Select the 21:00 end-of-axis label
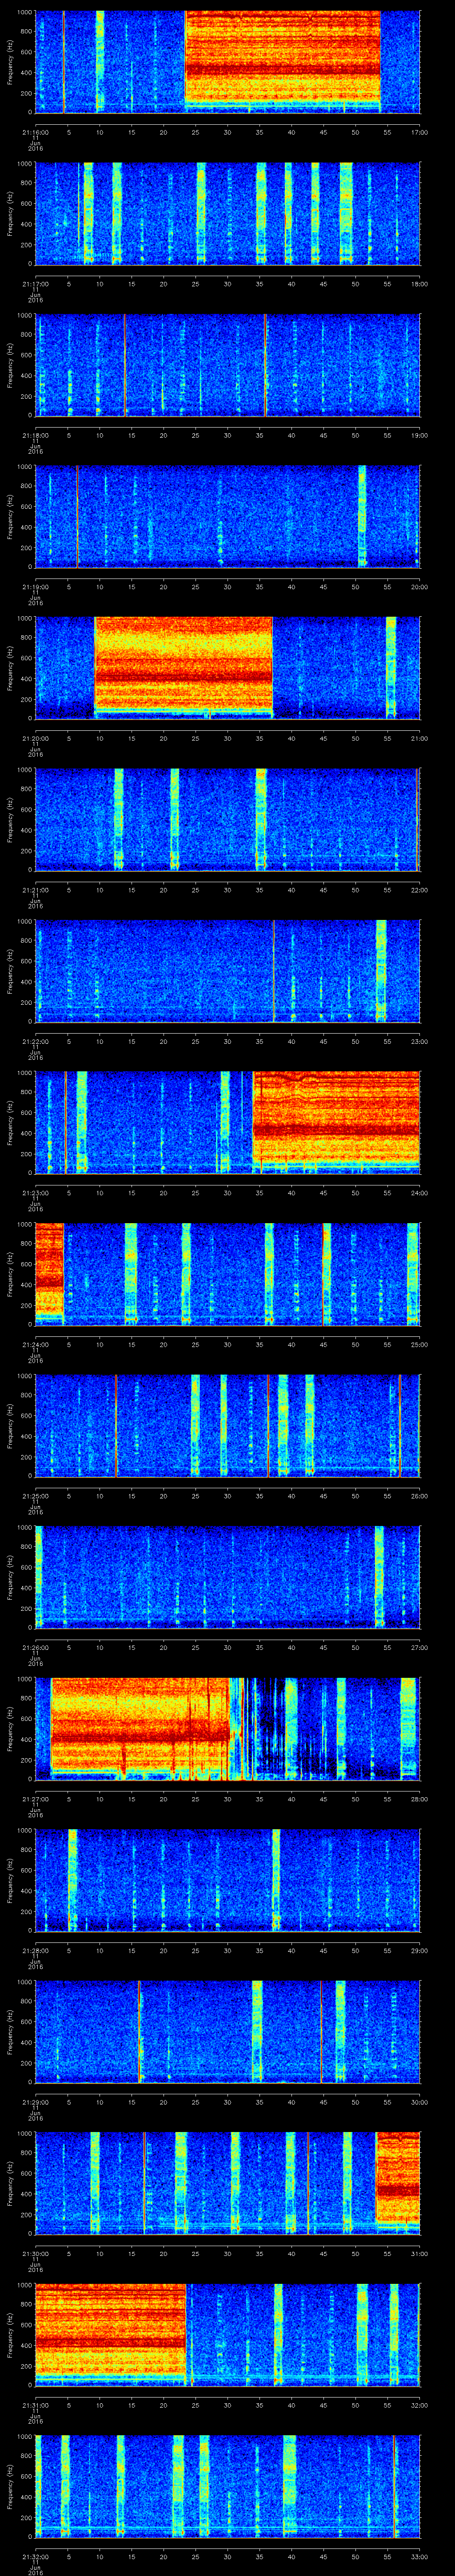This screenshot has width=455, height=2576. pyautogui.click(x=419, y=738)
